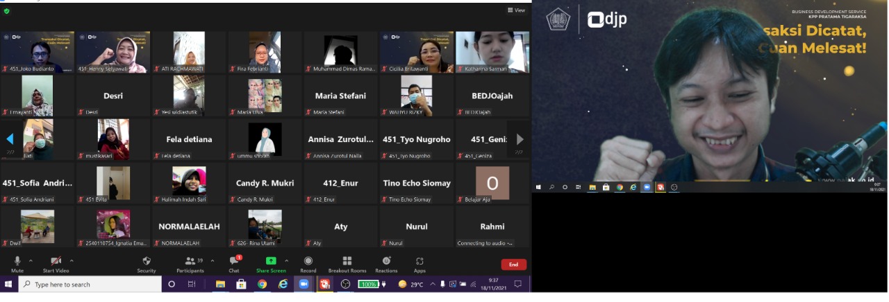Screen dimensions: 889x302
Task: Open the View layout menu
Action: pos(516,10)
